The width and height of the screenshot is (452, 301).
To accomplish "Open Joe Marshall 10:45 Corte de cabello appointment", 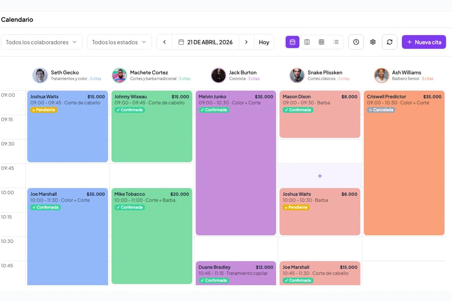I will 320,273.
